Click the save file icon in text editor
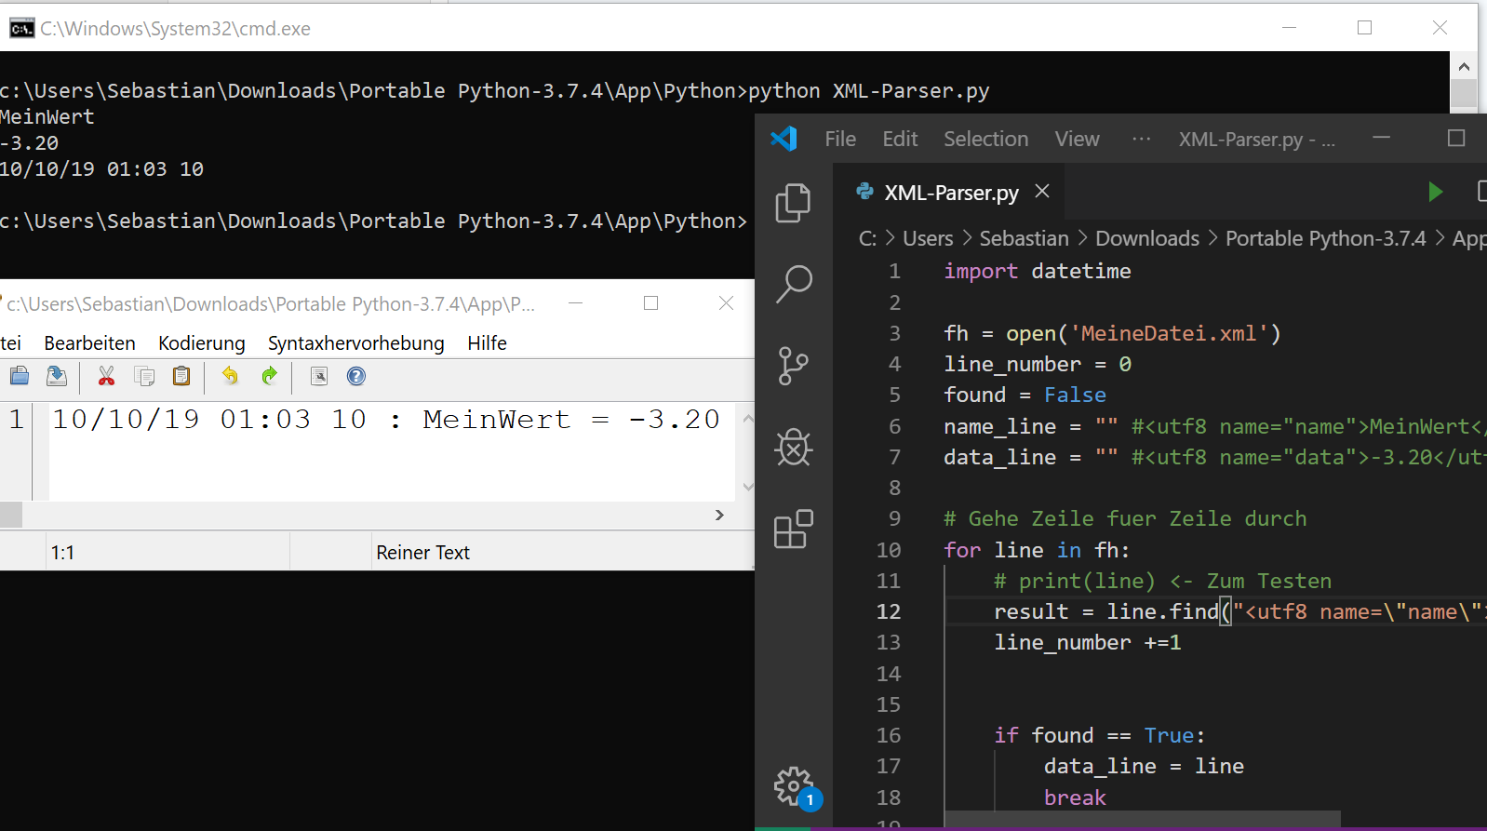 [x=57, y=376]
